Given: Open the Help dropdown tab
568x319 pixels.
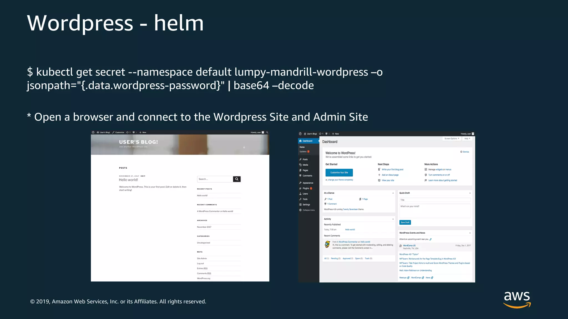Looking at the screenshot, I should click(x=467, y=138).
